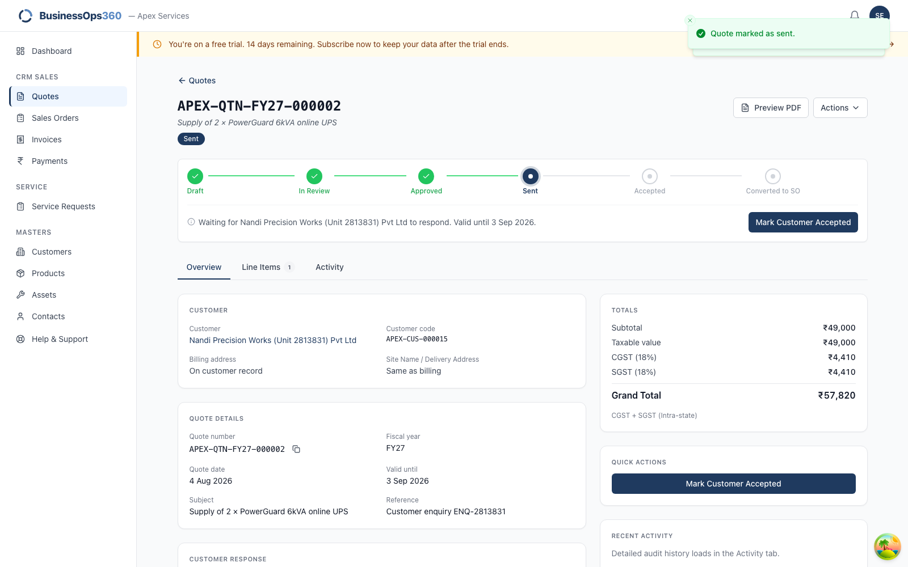Click the Help & Support lifebuoy icon
908x567 pixels.
click(x=20, y=339)
